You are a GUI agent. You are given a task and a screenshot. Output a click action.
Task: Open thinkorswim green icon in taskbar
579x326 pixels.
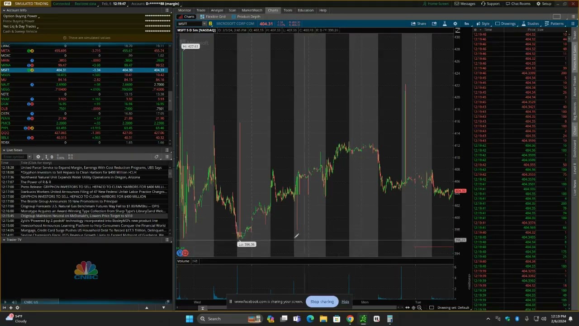click(x=363, y=319)
